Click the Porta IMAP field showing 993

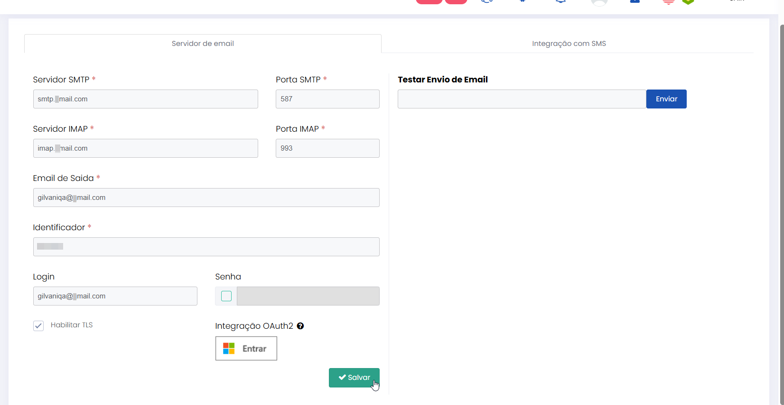(x=327, y=148)
